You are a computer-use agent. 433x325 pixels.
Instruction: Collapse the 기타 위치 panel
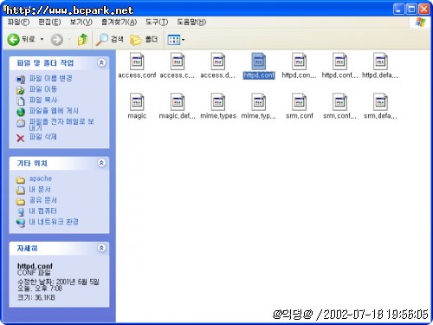[101, 163]
